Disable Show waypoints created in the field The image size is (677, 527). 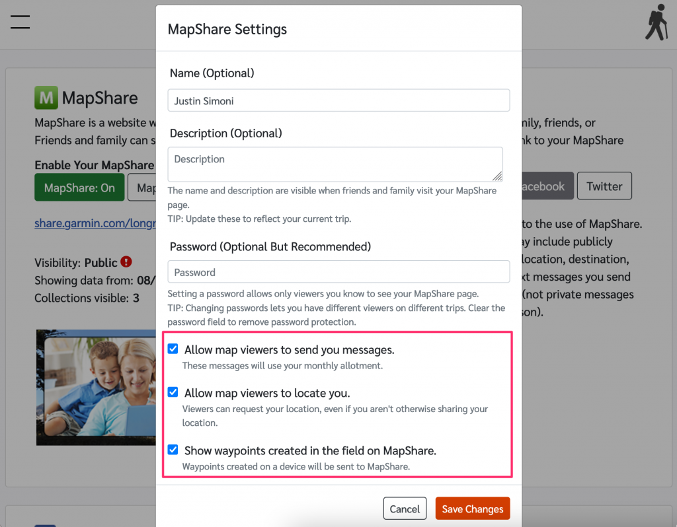173,450
